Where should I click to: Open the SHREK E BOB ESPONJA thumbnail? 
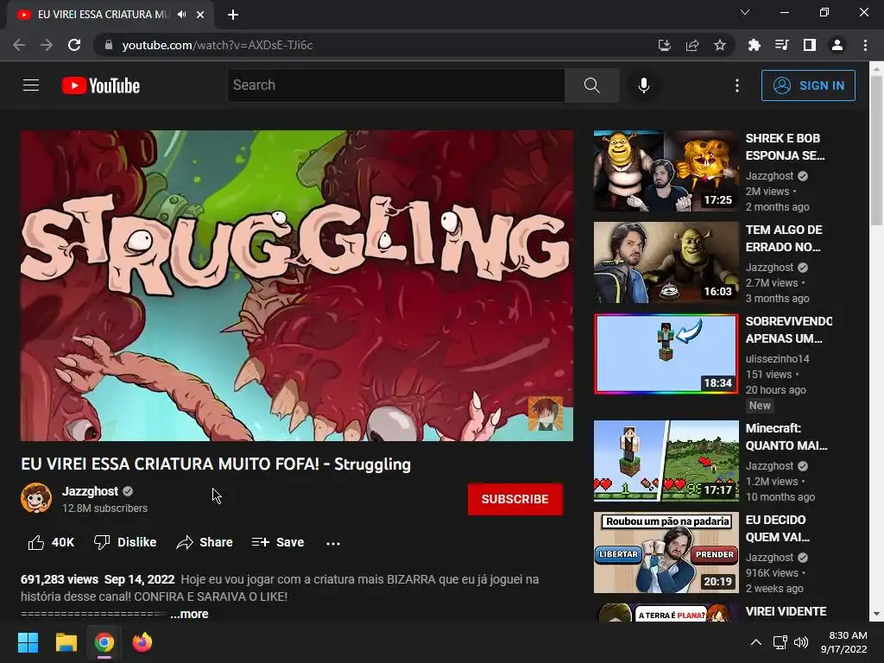pos(666,171)
